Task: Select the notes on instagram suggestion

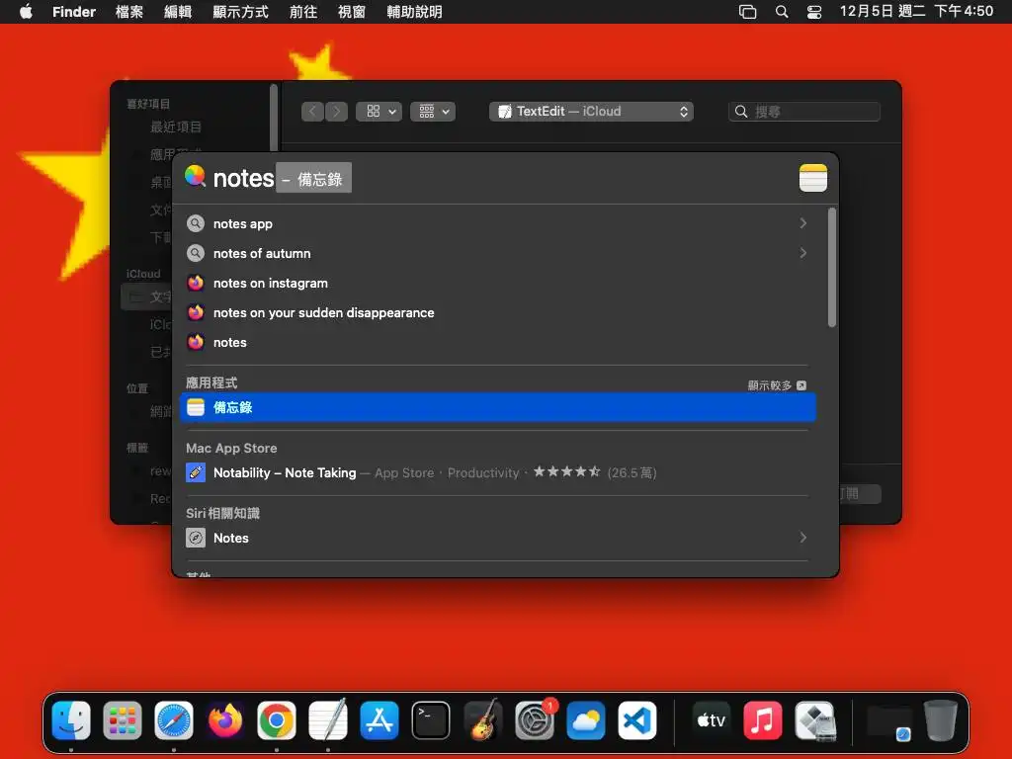Action: point(498,283)
